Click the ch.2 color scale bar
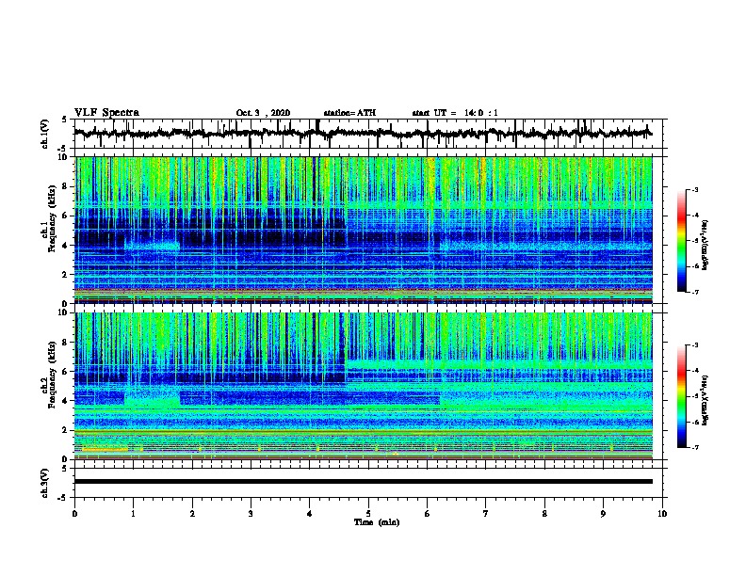The width and height of the screenshot is (746, 576). (682, 396)
